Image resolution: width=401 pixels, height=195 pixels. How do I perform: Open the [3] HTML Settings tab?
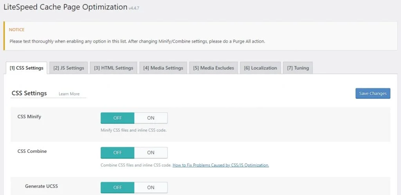(114, 68)
